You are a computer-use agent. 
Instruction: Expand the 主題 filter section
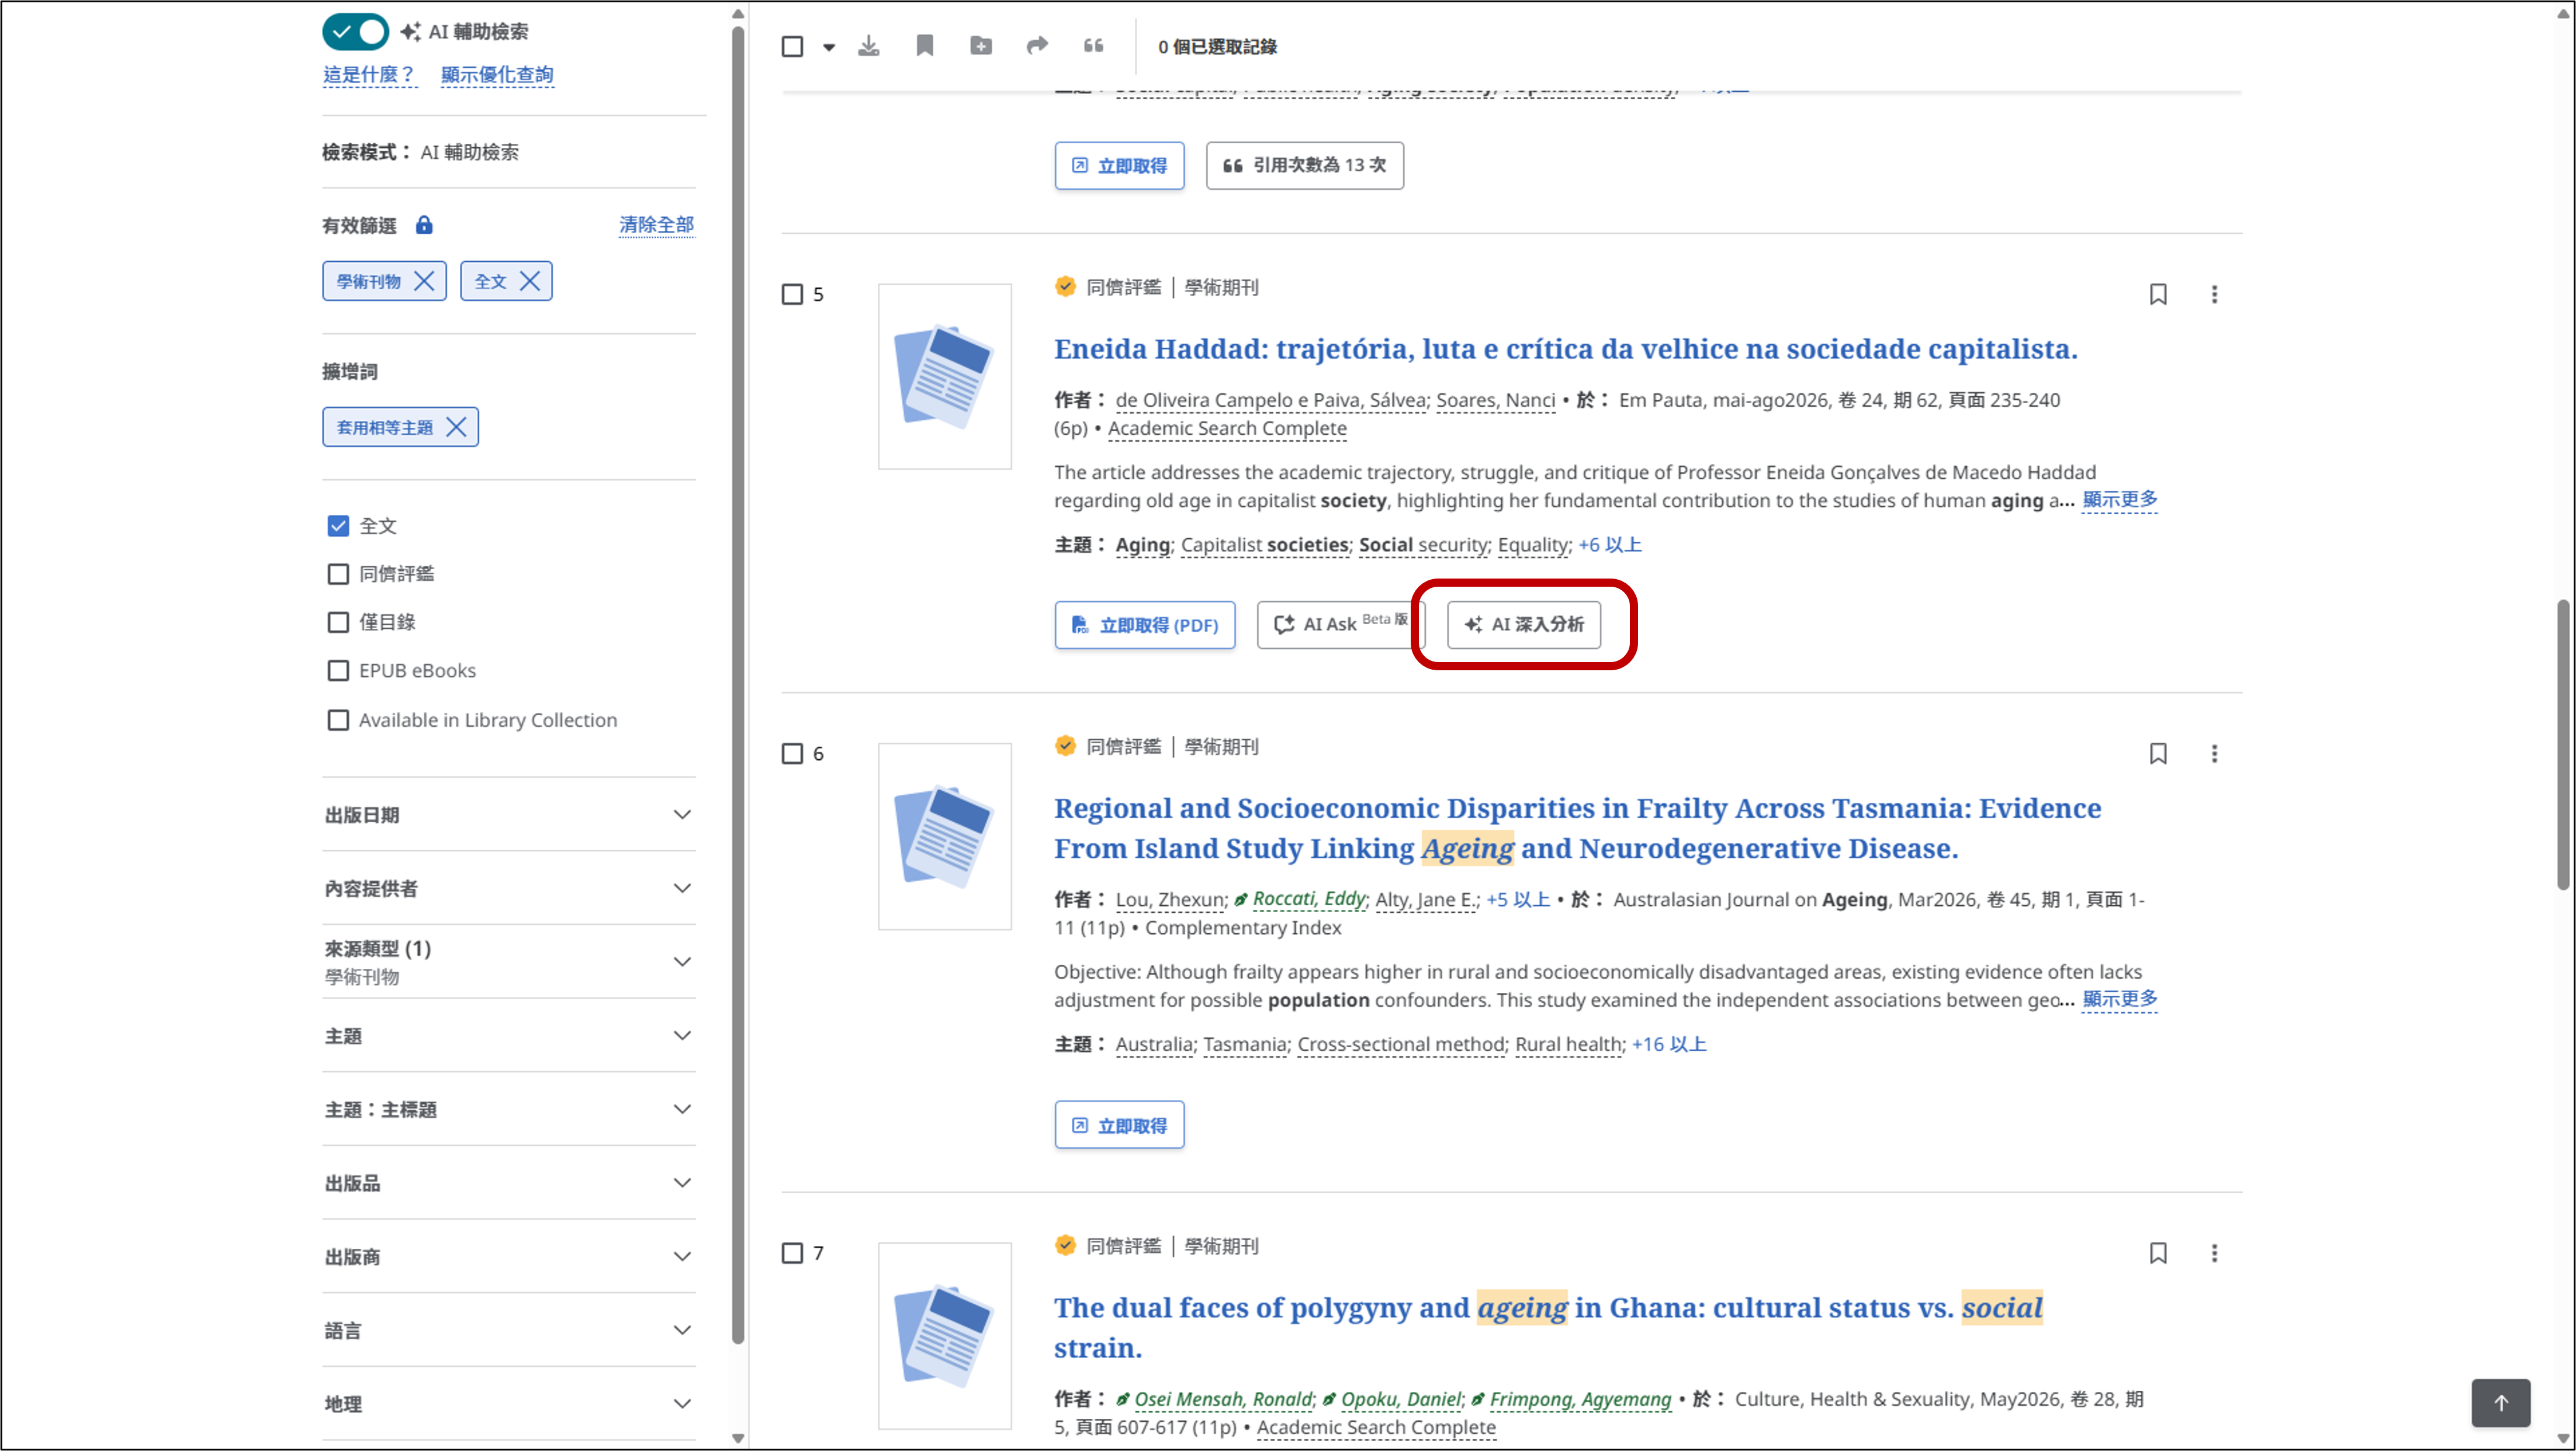pos(509,1036)
